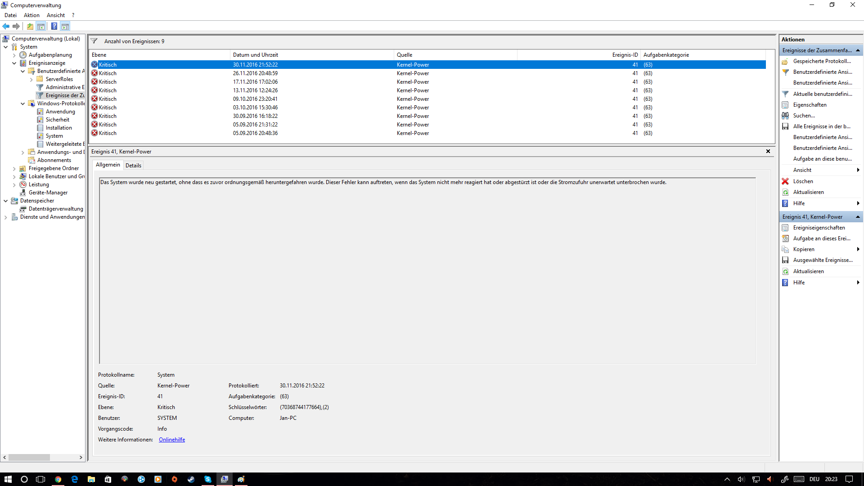Click the Suchen binoculars icon
This screenshot has height=486, width=864.
[785, 116]
